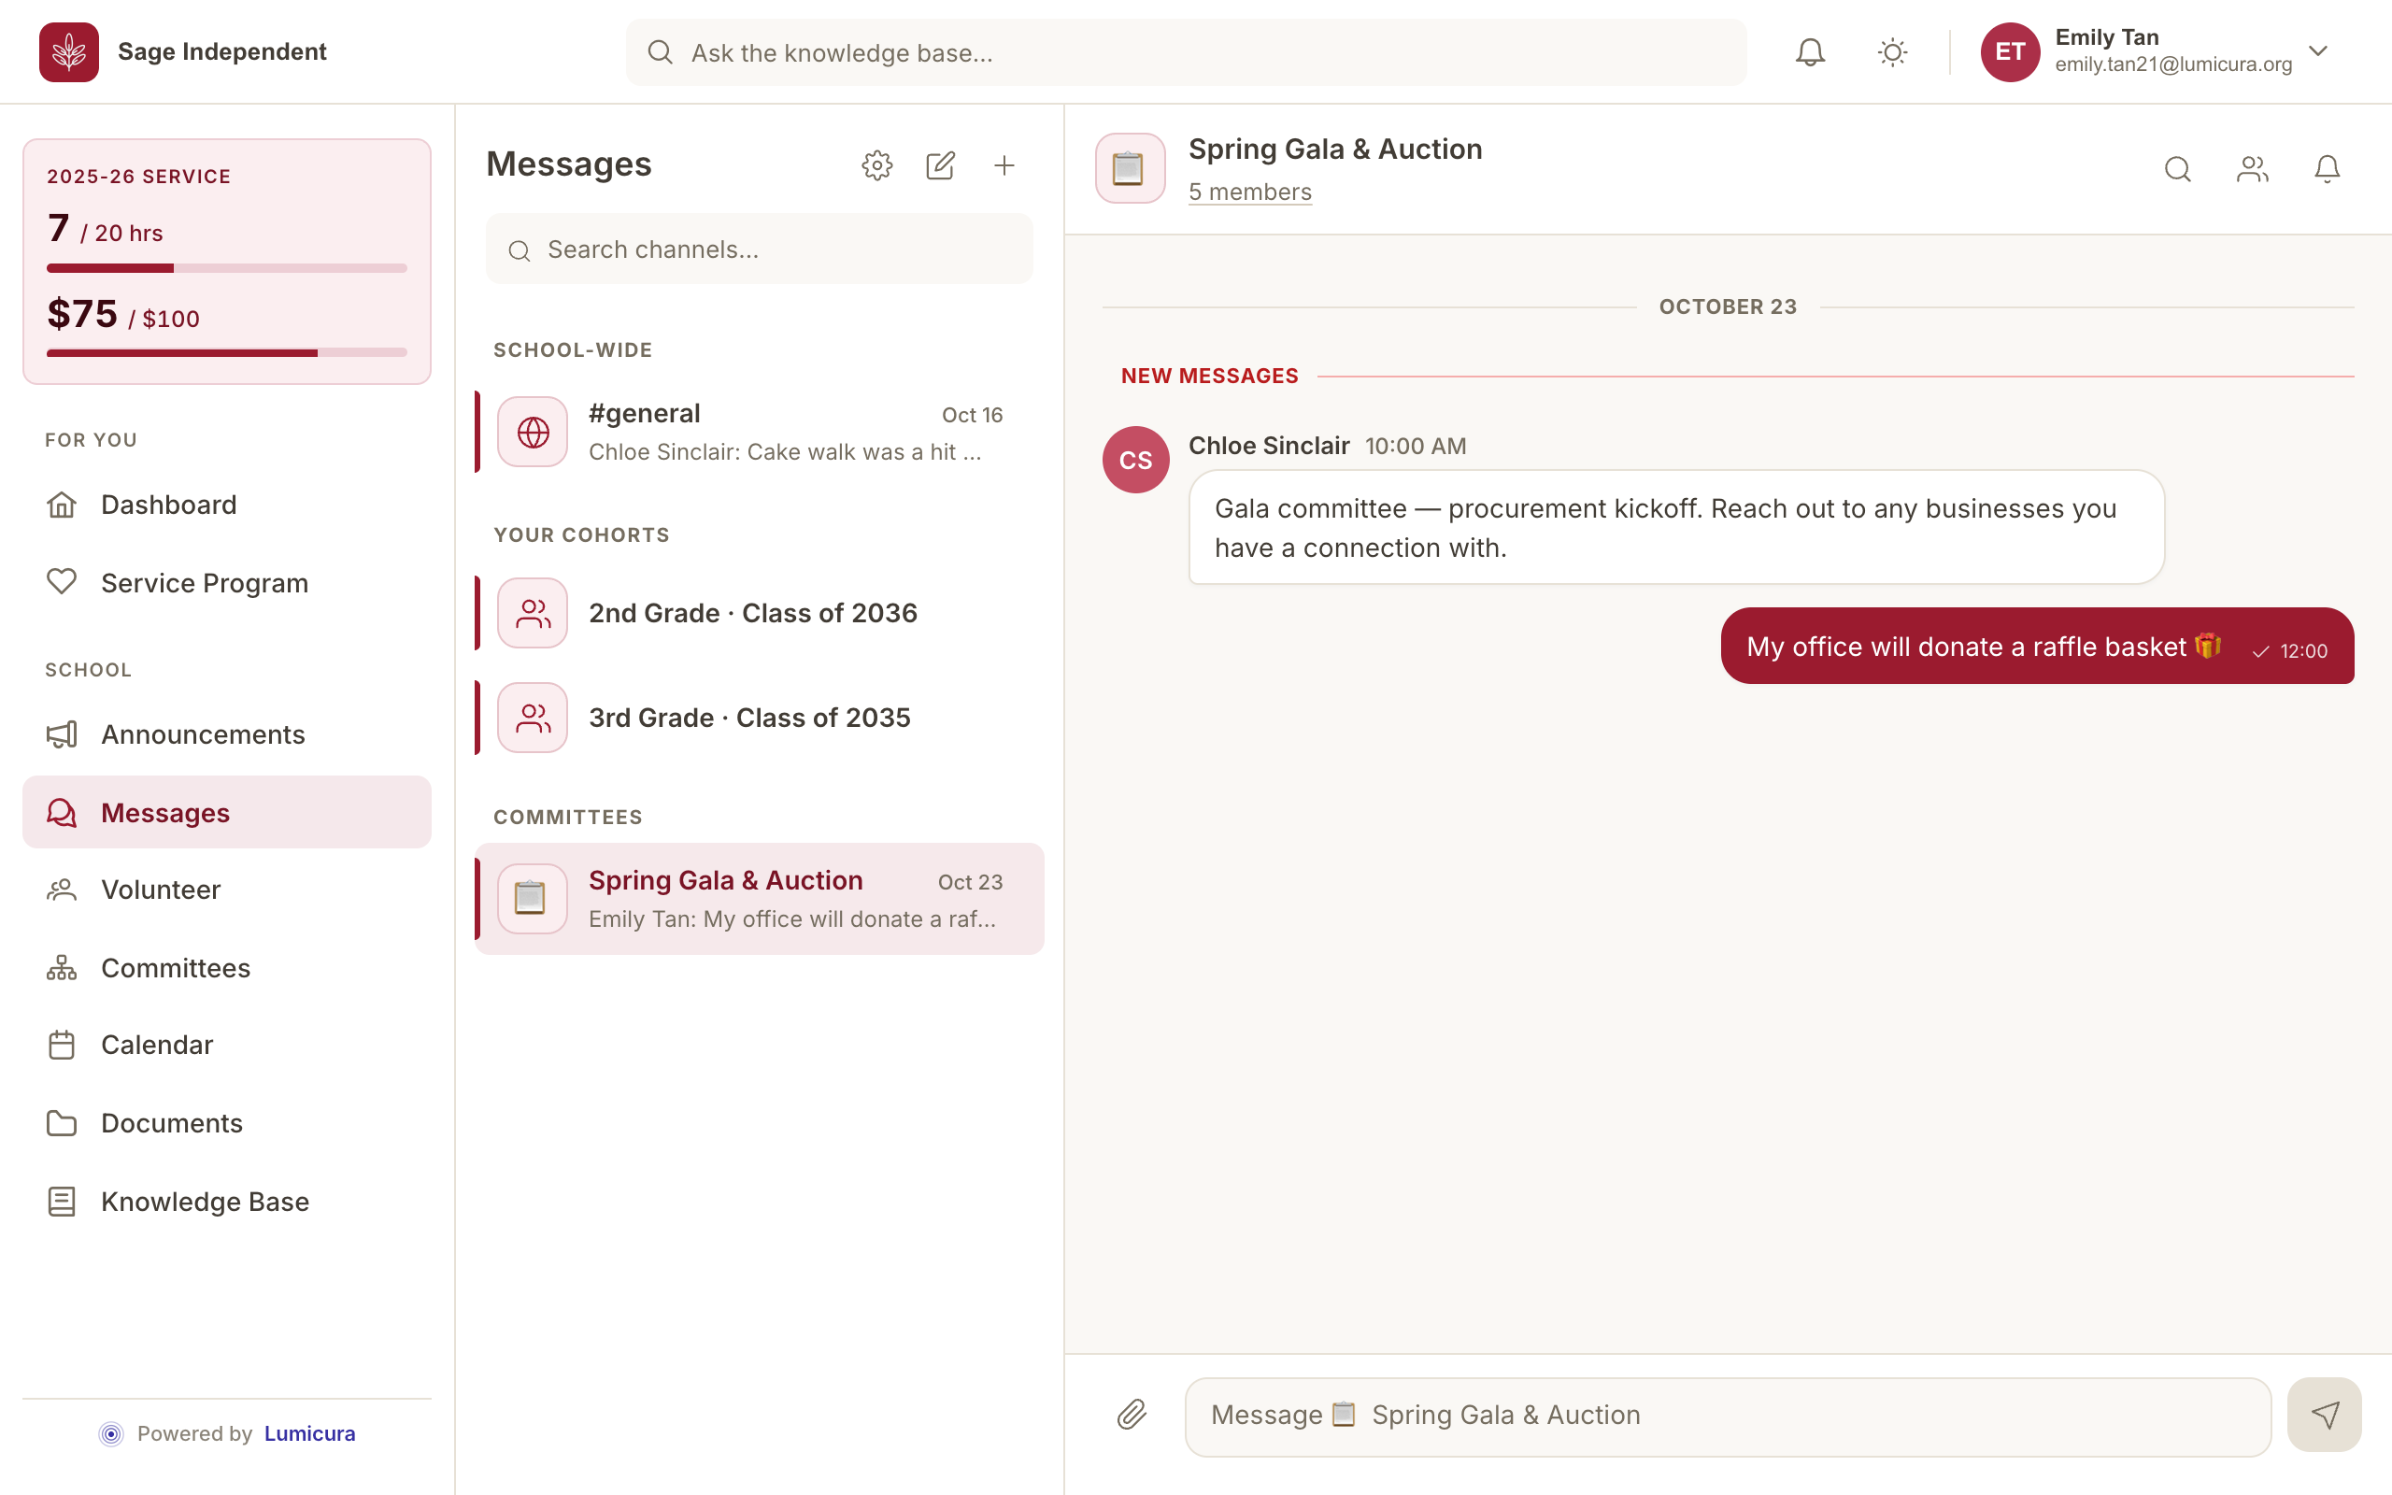Click the Announcements megaphone icon
This screenshot has width=2392, height=1495.
point(62,734)
